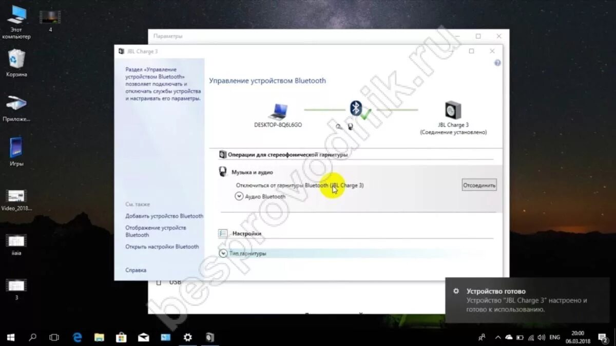Launch Microsoft Edge from the taskbar
Viewport: 616px width, 346px height.
click(78, 337)
